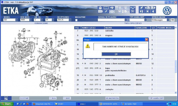Click the Windows Start button
Image resolution: width=178 pixels, height=106 pixels.
(7, 104)
